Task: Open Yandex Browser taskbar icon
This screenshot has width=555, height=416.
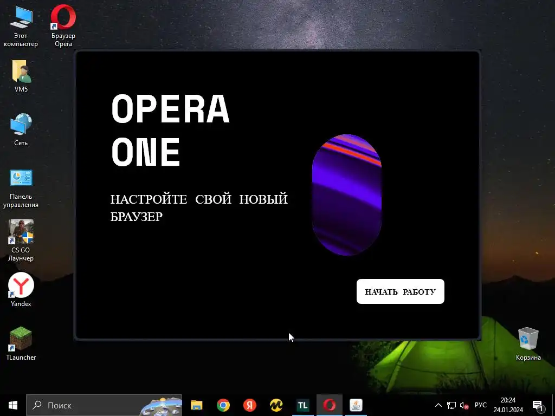Action: click(250, 405)
